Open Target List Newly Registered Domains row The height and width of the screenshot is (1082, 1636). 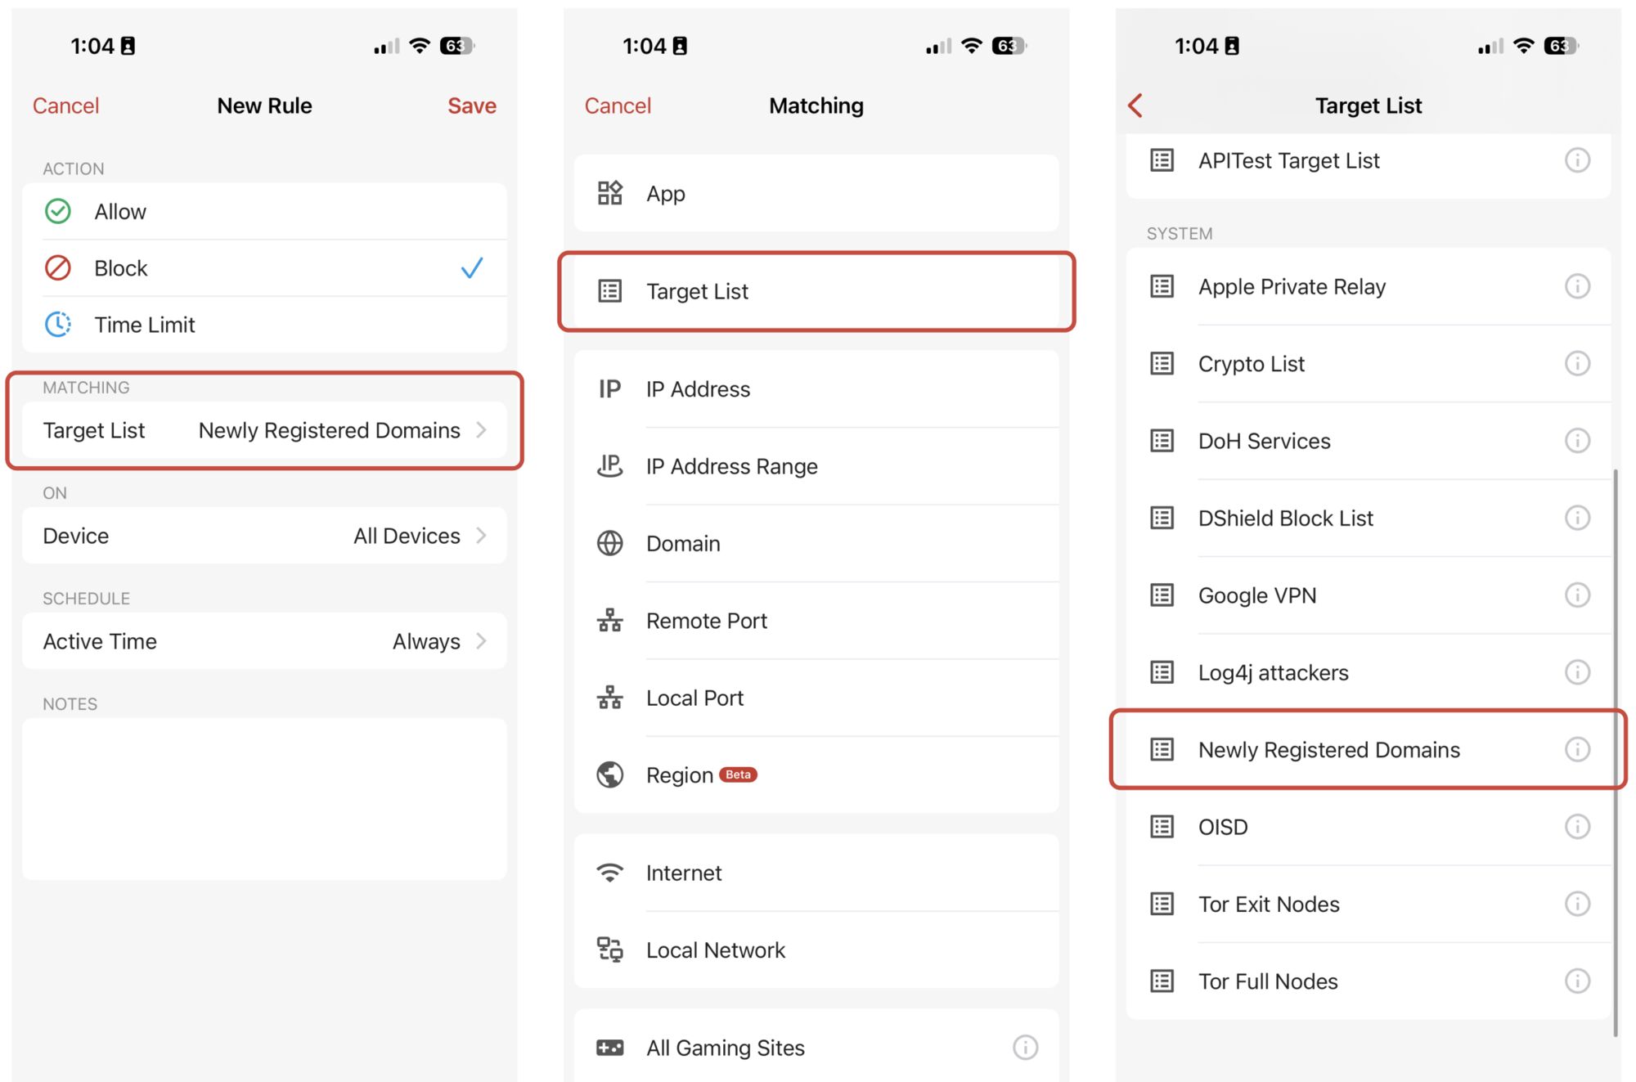[264, 430]
